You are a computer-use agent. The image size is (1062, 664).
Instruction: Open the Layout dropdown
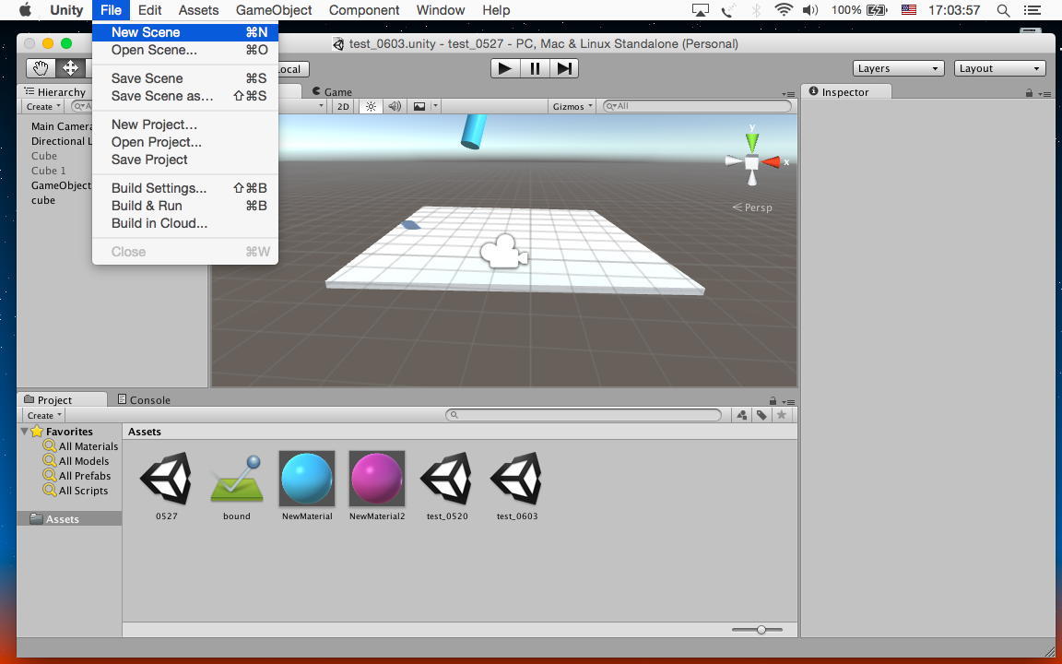(x=999, y=68)
